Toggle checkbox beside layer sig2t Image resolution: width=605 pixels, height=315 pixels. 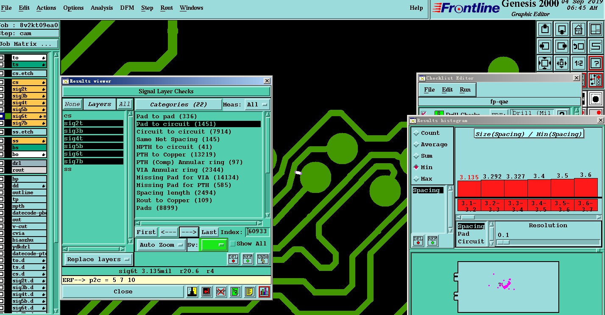(x=2, y=89)
